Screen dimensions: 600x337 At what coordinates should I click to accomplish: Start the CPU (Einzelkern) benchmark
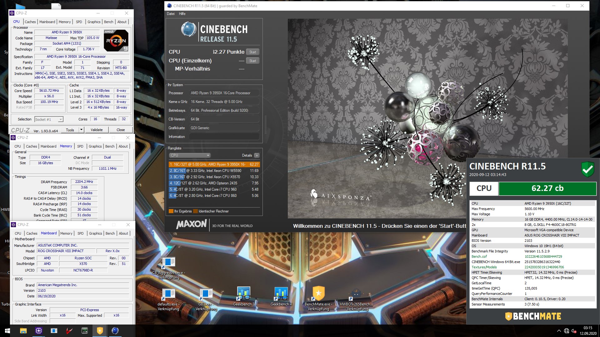click(253, 61)
